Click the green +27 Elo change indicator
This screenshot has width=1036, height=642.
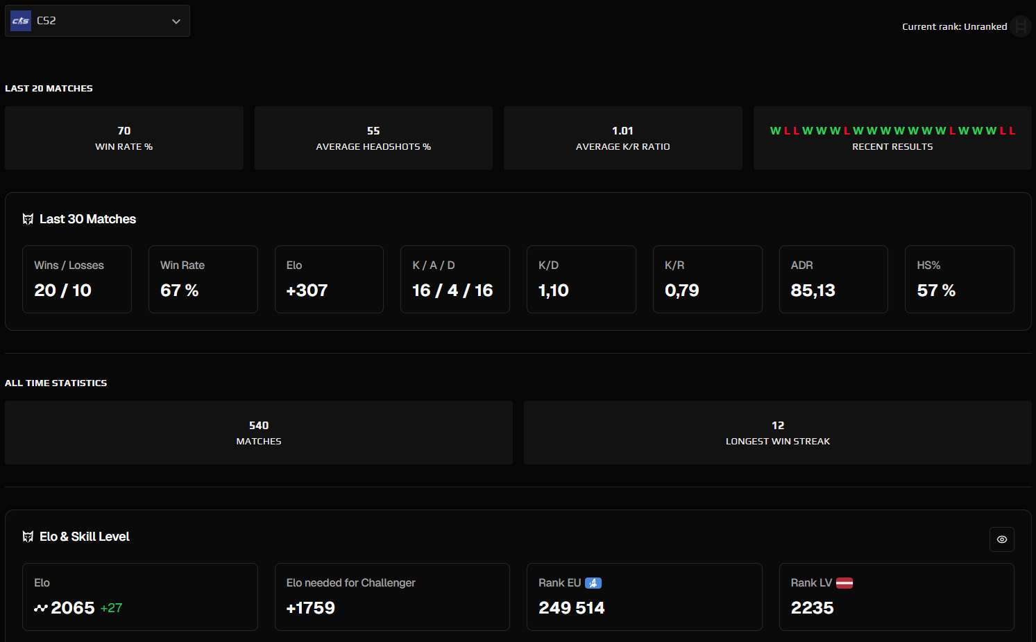click(111, 608)
